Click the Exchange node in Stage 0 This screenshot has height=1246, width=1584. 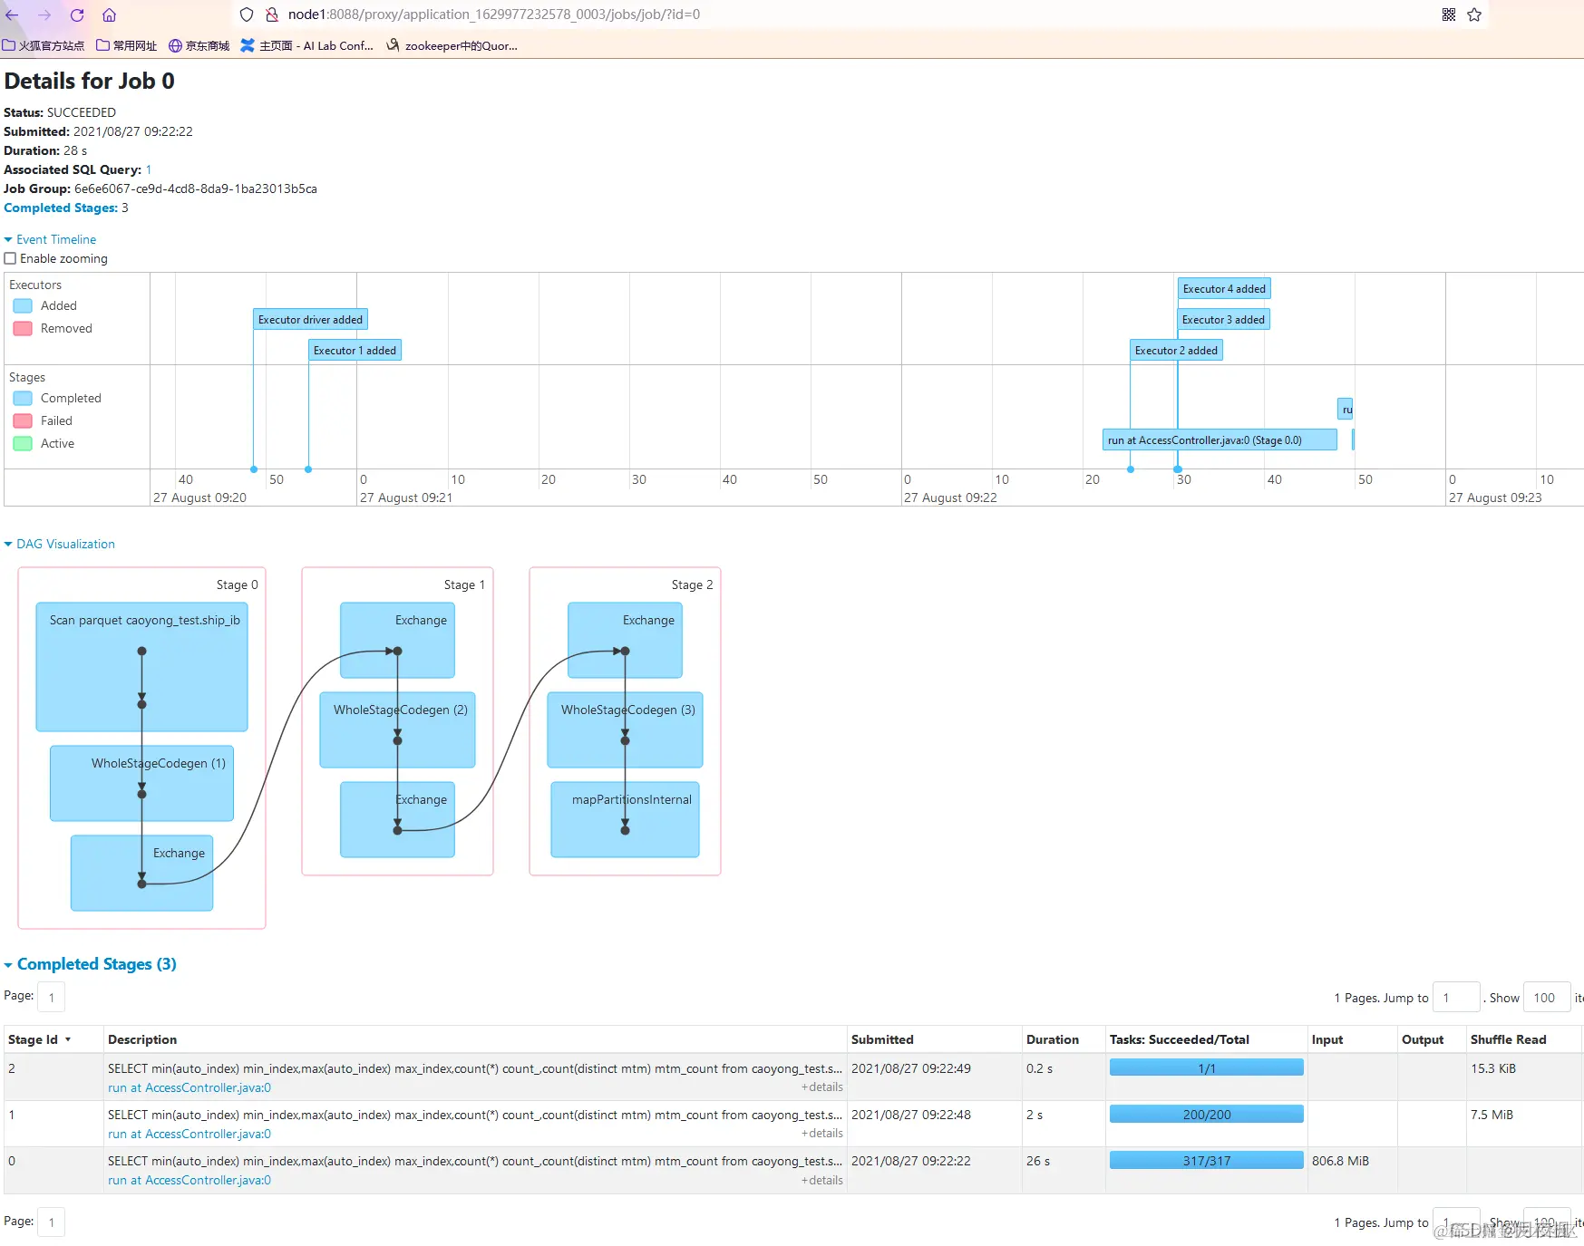click(141, 873)
